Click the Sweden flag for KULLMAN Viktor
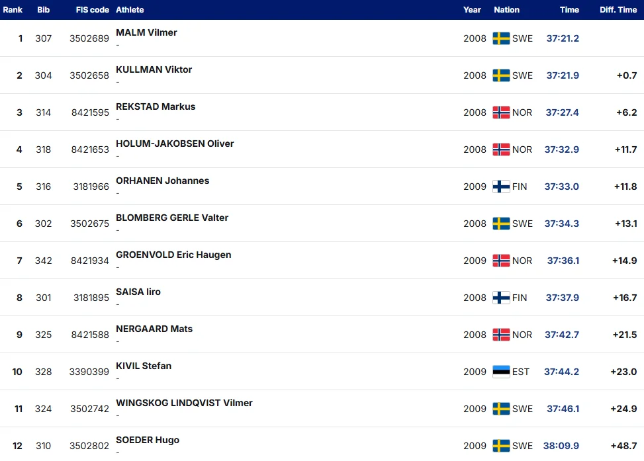644x461 pixels. point(501,75)
